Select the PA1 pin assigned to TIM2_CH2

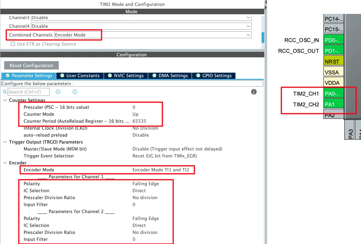tap(334, 104)
